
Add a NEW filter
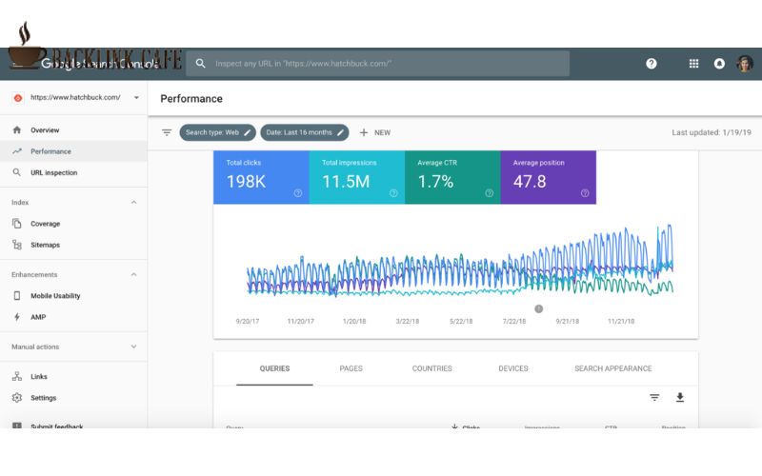pos(374,132)
